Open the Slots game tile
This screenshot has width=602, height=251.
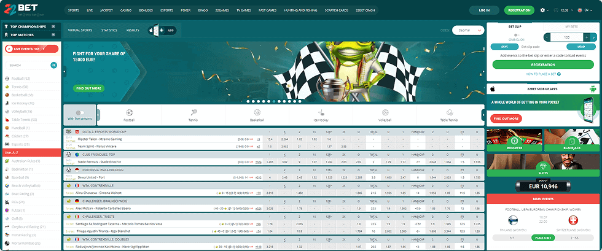[x=543, y=166]
